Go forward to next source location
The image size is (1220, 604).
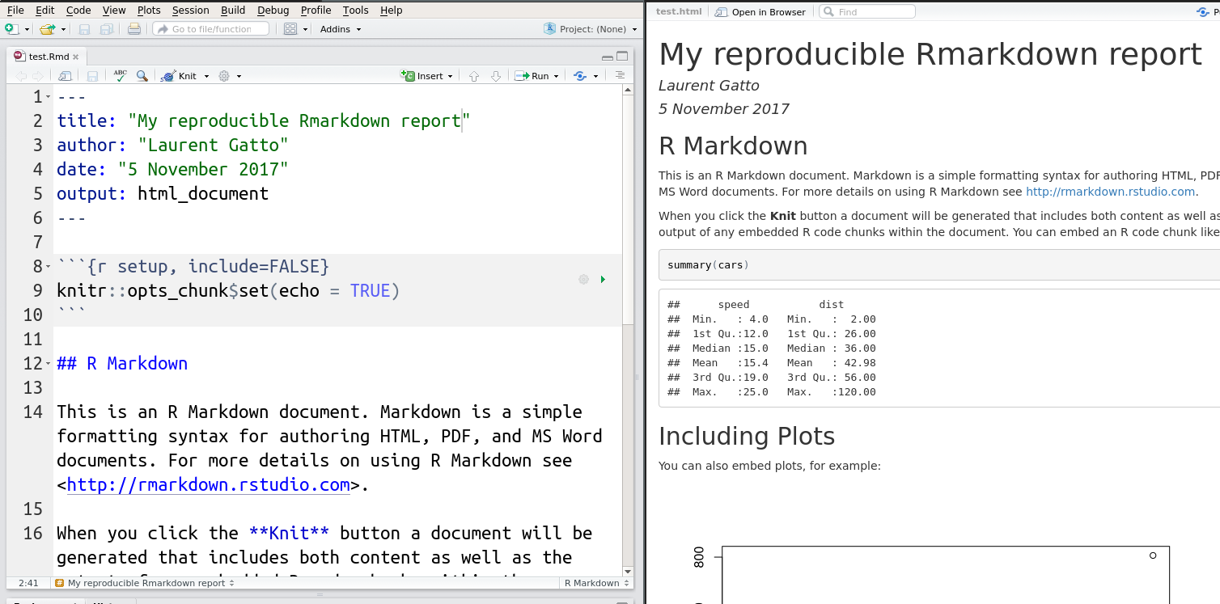[37, 76]
